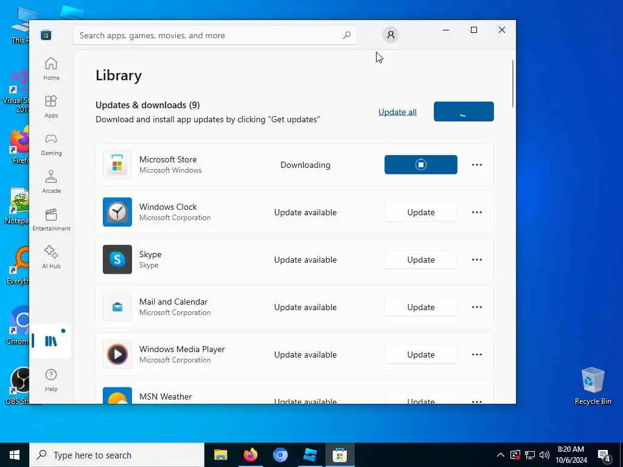
Task: Update Skype
Action: 421,260
